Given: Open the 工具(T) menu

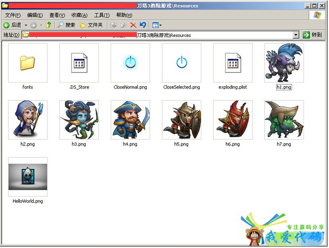Looking at the screenshot, I should 102,15.
